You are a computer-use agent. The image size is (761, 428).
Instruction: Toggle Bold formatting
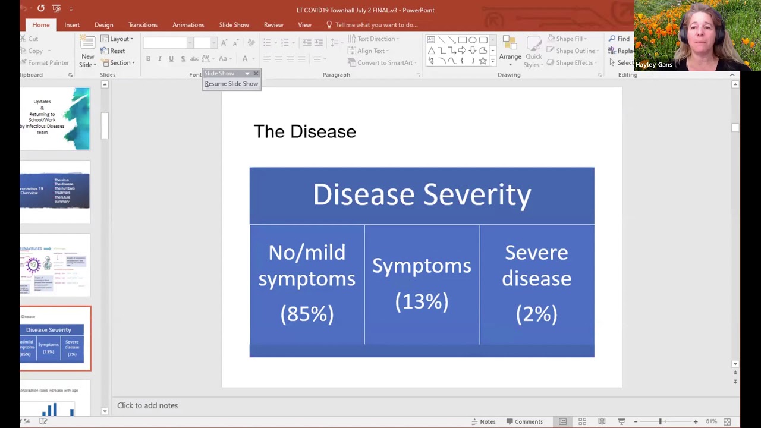click(x=148, y=59)
